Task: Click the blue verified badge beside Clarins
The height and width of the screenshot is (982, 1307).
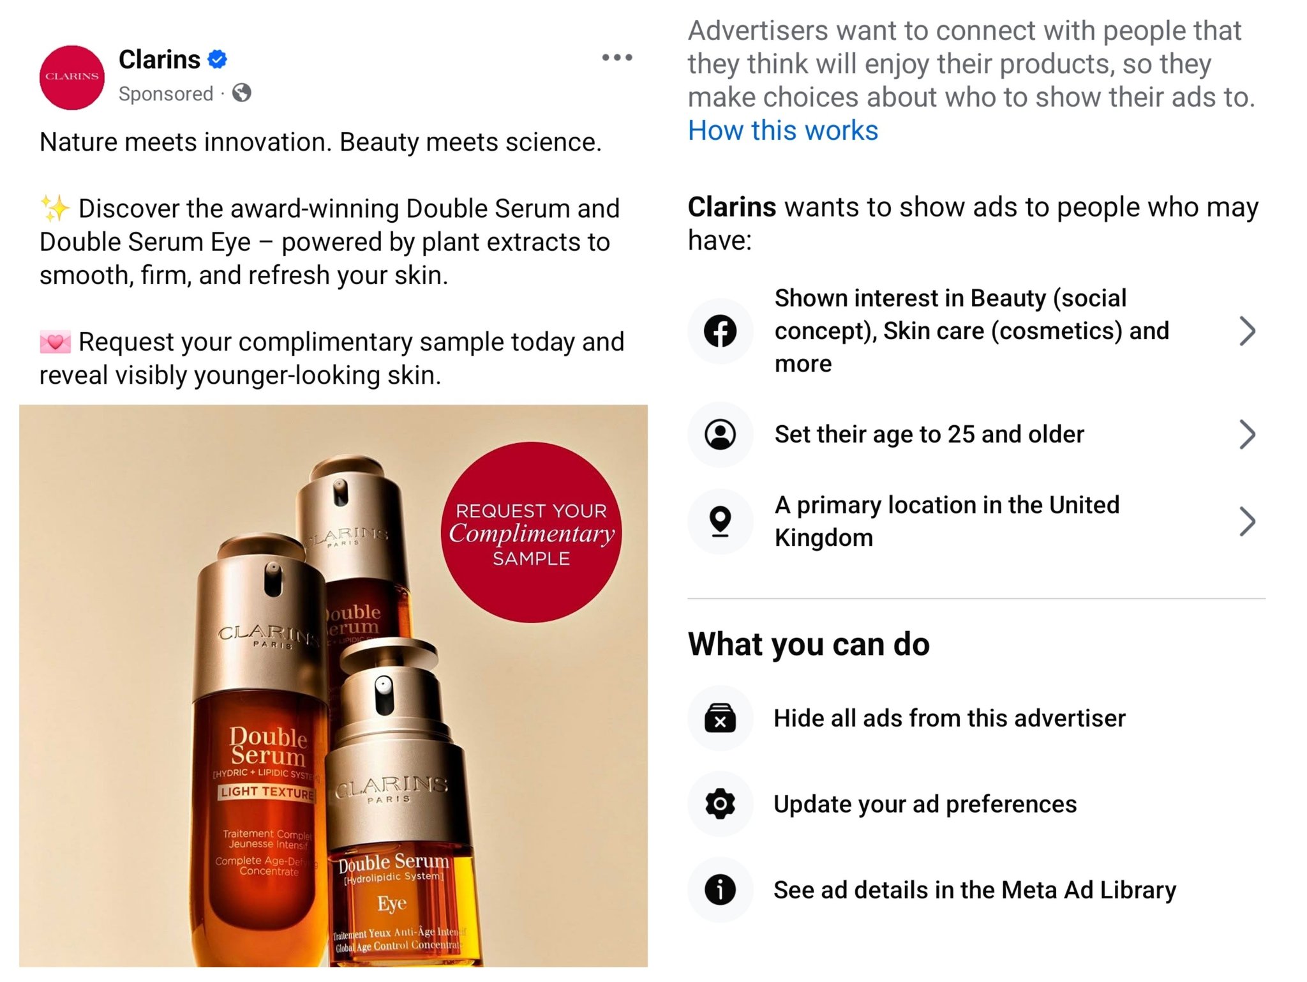Action: (x=218, y=59)
